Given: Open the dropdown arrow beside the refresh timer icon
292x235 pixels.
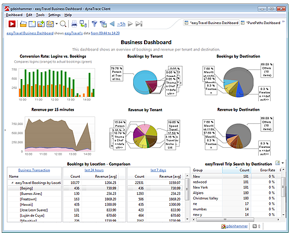Looking at the screenshot, I should pyautogui.click(x=57, y=24).
